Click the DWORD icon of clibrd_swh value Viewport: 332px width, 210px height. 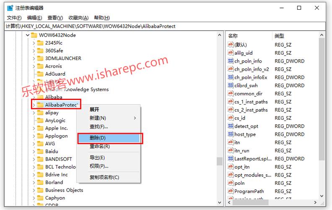tap(231, 85)
